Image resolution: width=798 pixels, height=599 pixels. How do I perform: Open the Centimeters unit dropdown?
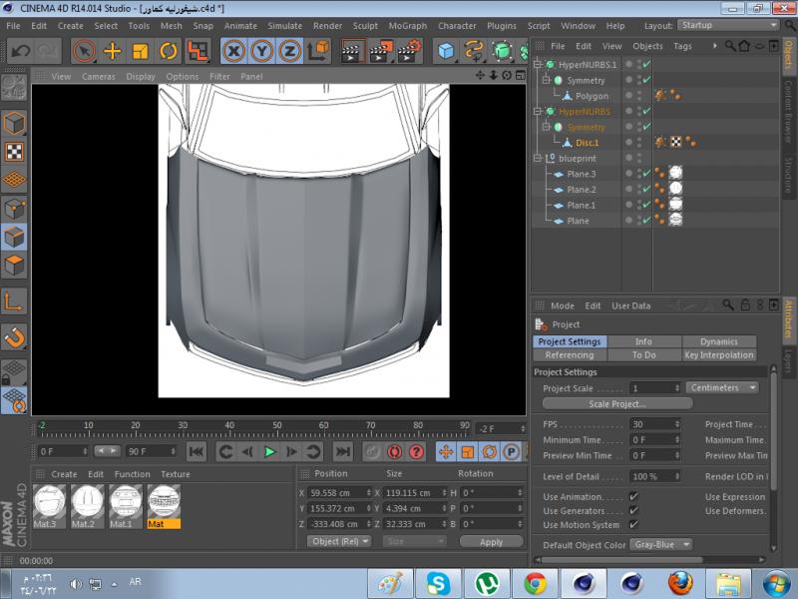pos(722,387)
